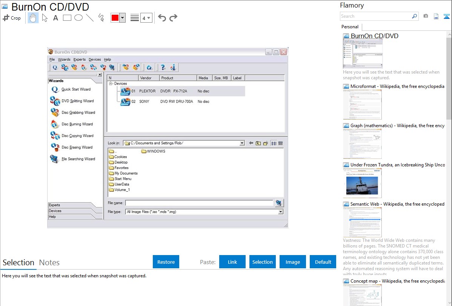The height and width of the screenshot is (306, 452).
Task: Redo the last undone action
Action: [x=173, y=18]
